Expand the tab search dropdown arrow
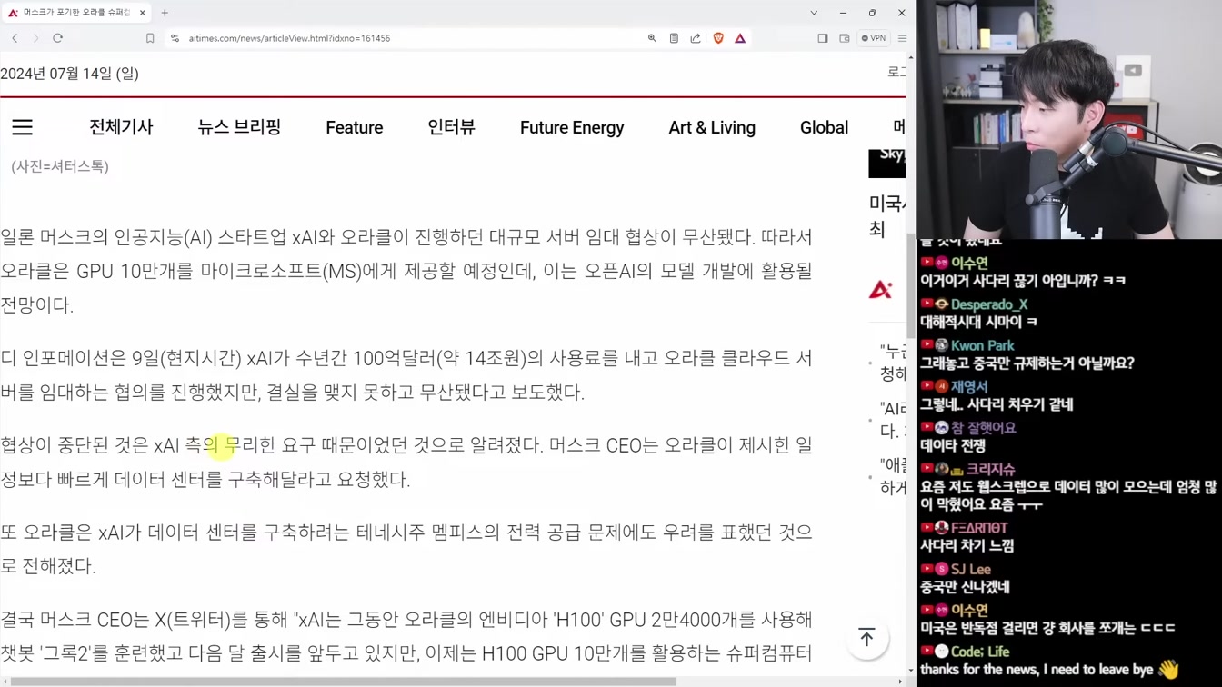Screen dimensions: 1222x687 coord(814,13)
